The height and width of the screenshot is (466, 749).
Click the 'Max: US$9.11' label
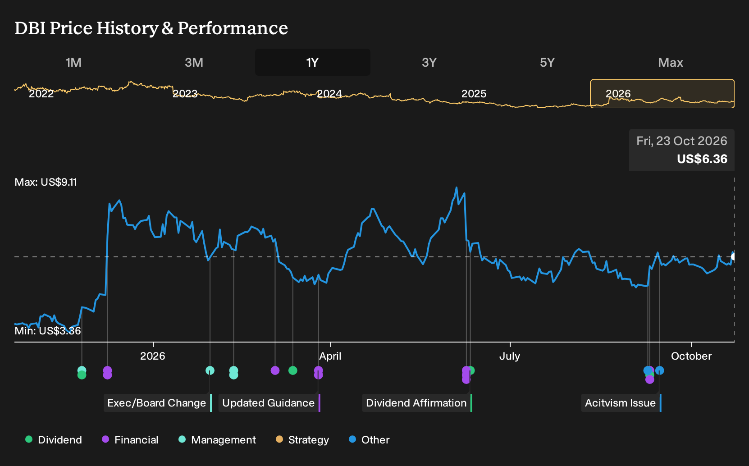(x=46, y=182)
